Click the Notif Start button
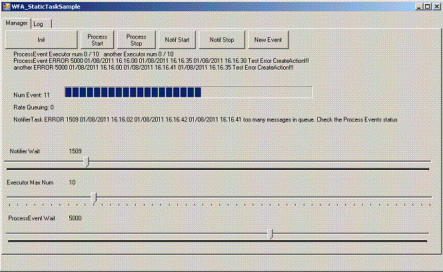This screenshot has width=443, height=272. (177, 40)
